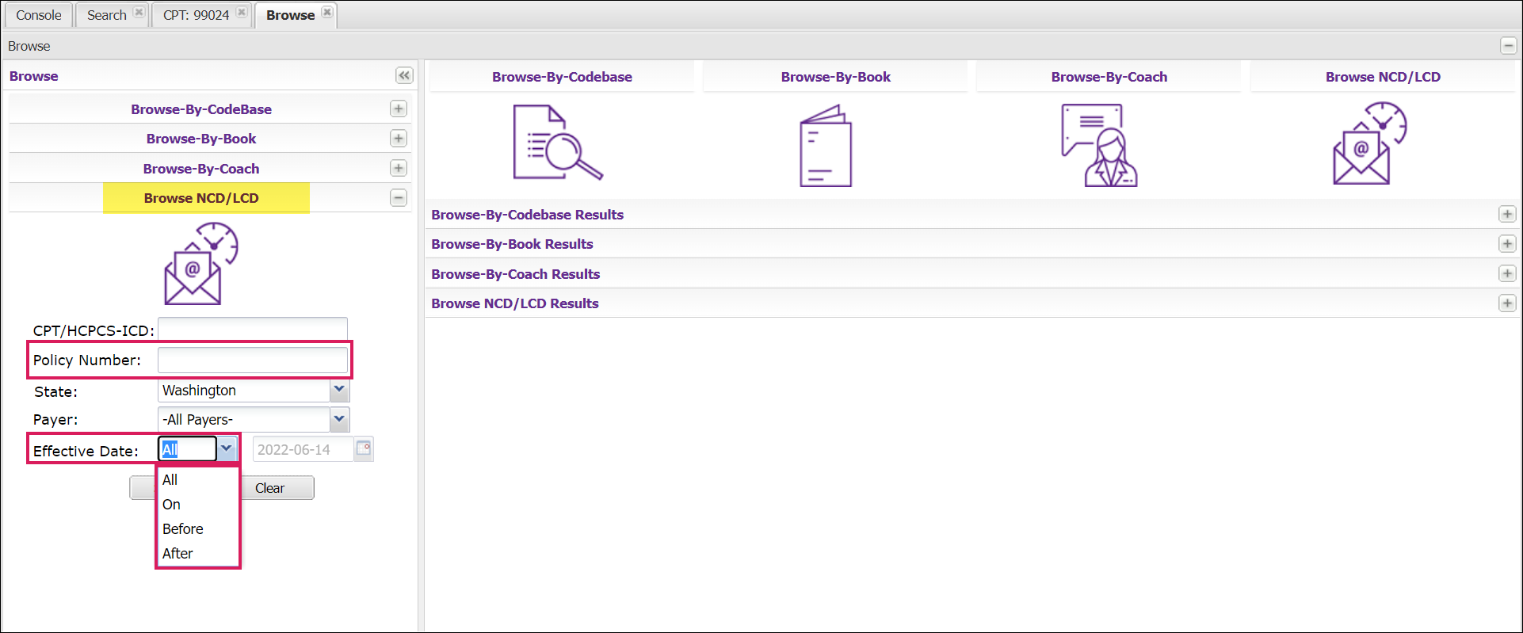The image size is (1523, 633).
Task: Click the envelope clock icon in left sidebar
Action: (200, 264)
